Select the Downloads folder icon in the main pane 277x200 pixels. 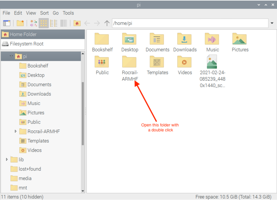point(185,39)
